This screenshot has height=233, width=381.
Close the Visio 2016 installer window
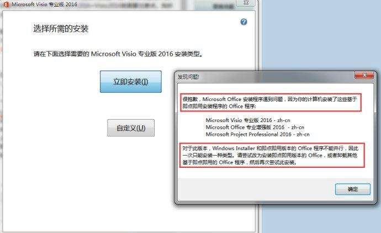tap(246, 3)
